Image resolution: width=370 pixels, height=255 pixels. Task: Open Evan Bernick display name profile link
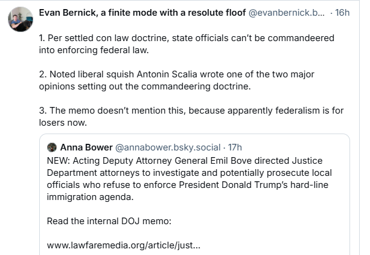142,13
